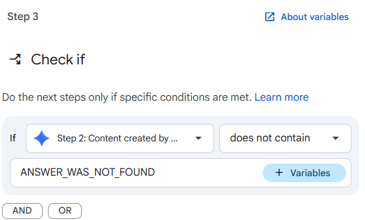Add an OR condition
The image size is (365, 220).
click(x=65, y=211)
